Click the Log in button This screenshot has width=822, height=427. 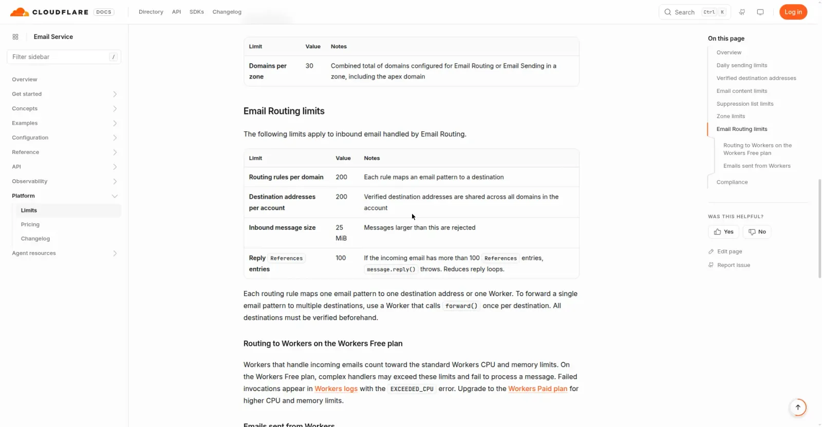click(x=793, y=12)
